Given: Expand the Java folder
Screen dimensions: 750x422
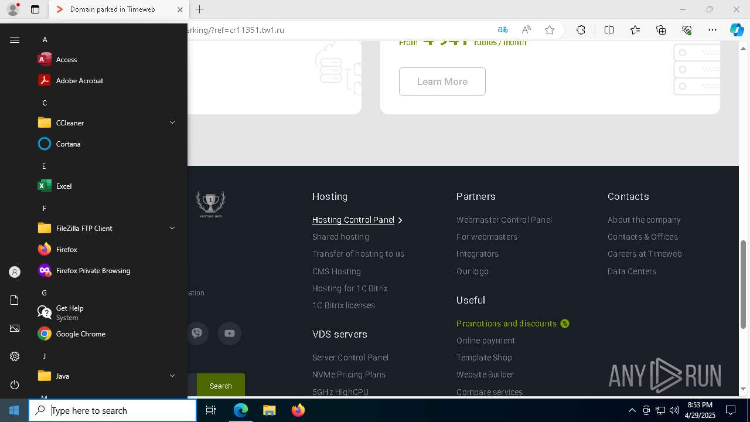Looking at the screenshot, I should (x=105, y=376).
